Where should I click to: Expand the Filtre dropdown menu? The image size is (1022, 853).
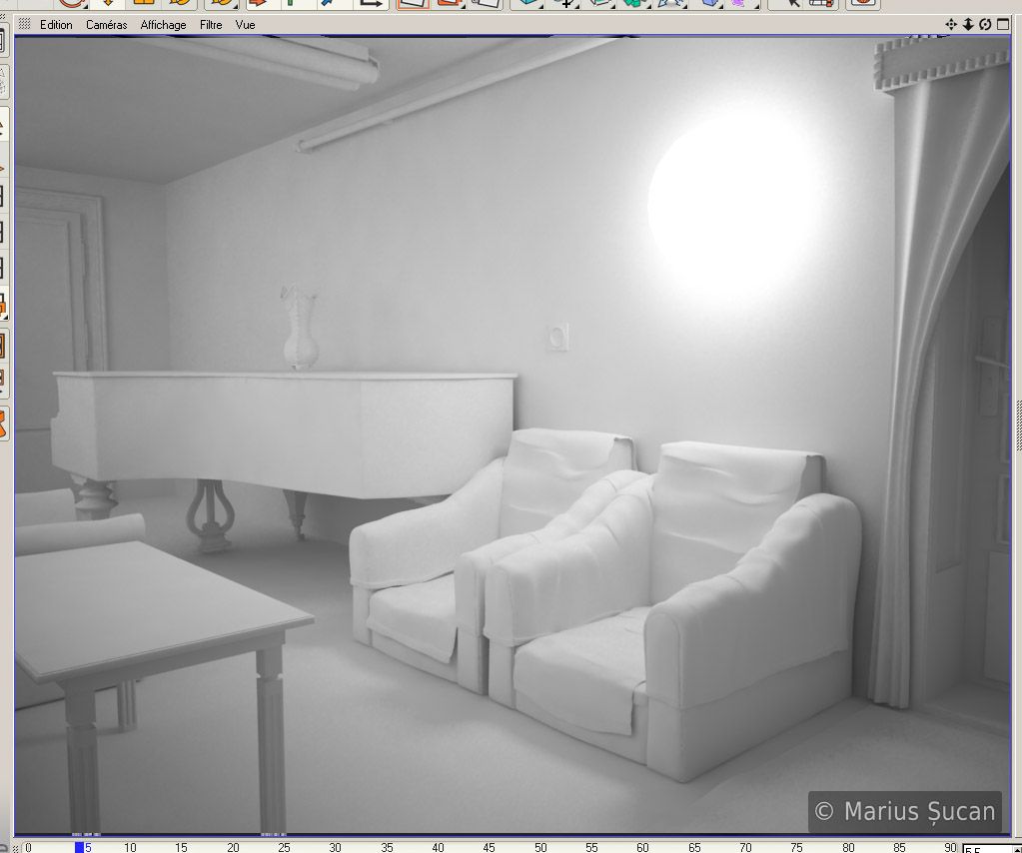point(211,25)
